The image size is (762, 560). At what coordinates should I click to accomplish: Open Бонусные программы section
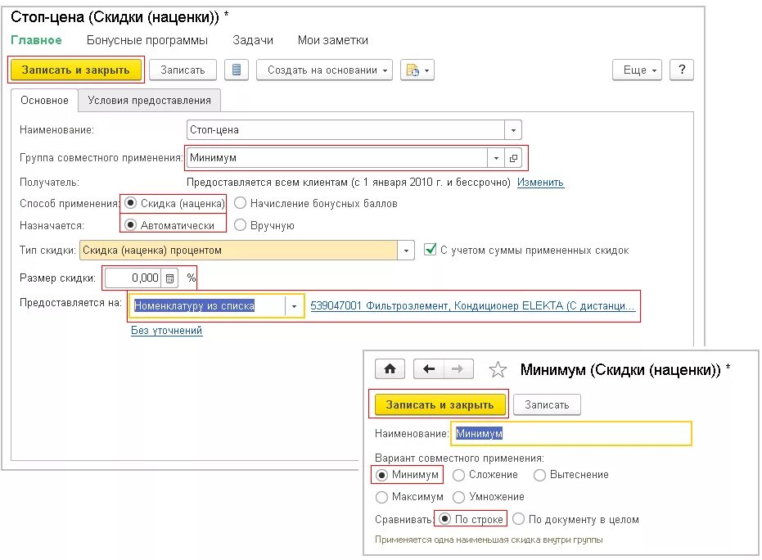click(147, 40)
